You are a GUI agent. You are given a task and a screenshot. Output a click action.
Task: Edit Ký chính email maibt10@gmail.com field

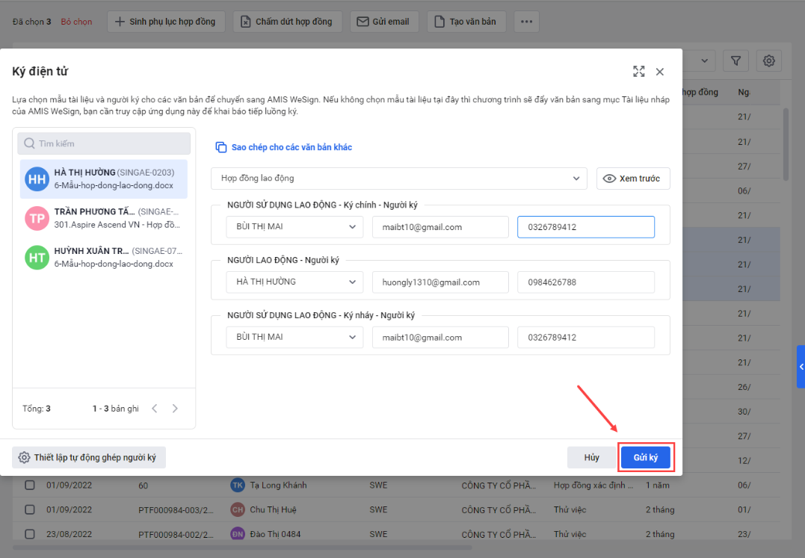pos(440,226)
